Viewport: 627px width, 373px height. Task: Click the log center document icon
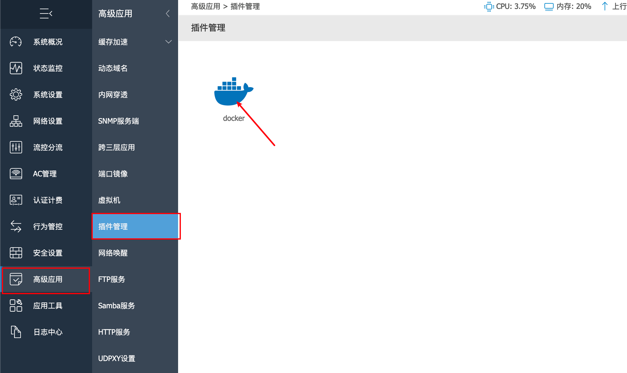click(16, 332)
